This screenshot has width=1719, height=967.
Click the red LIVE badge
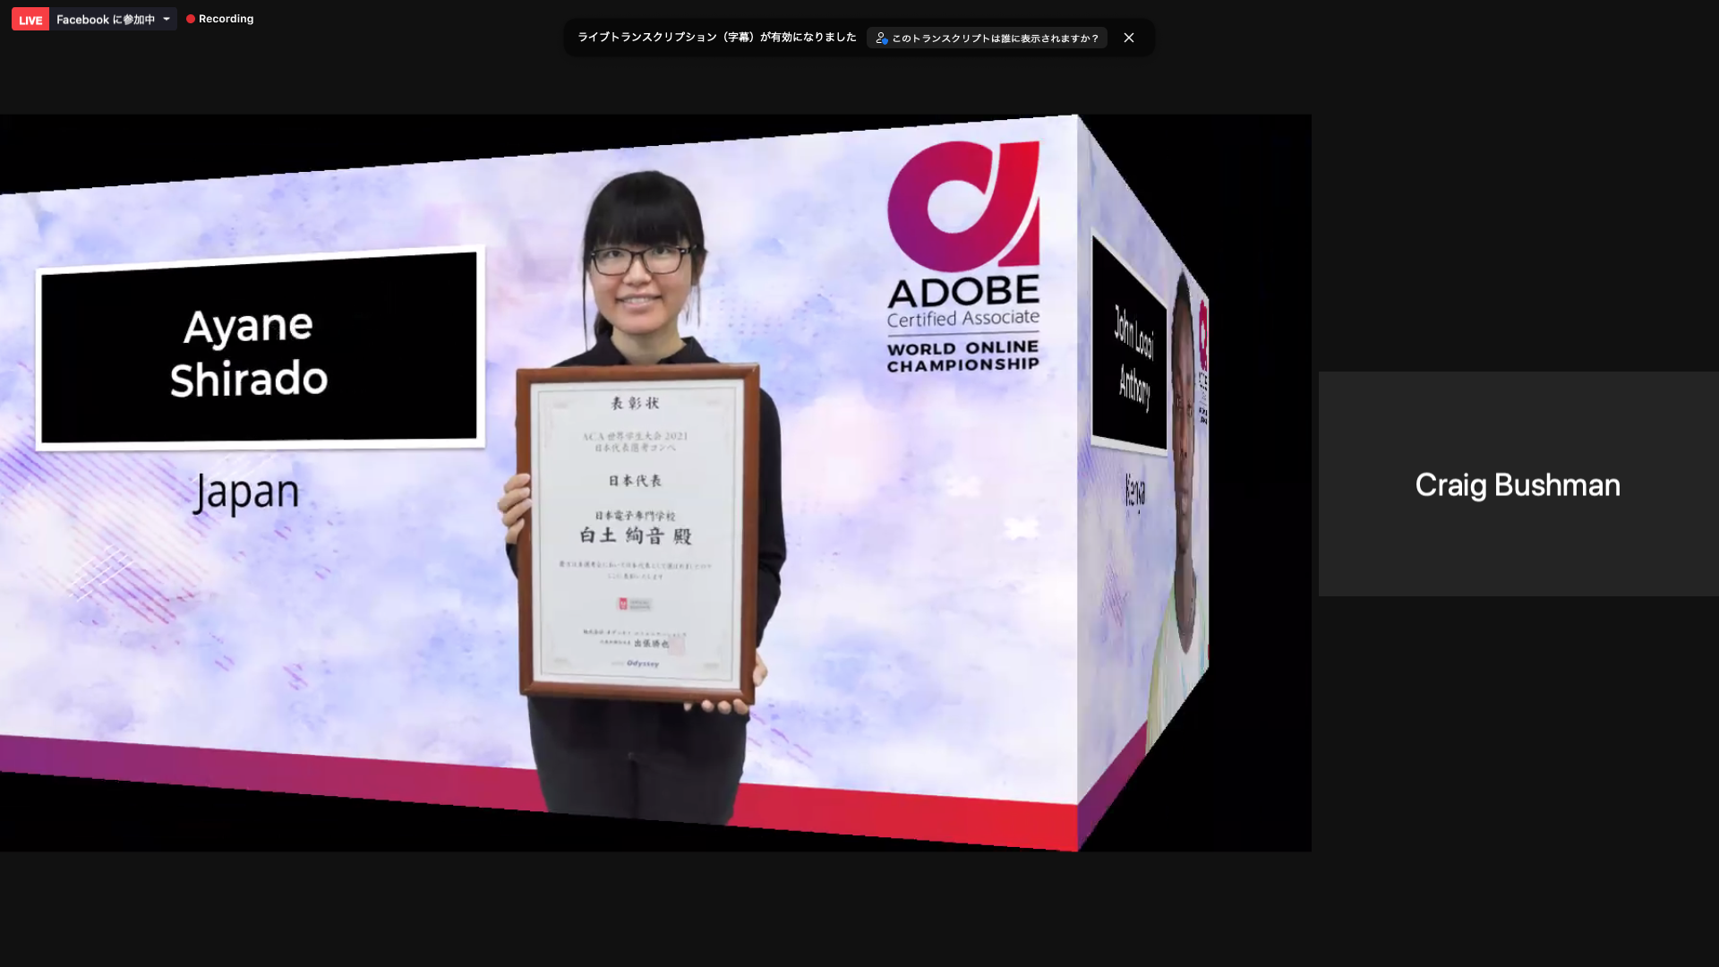tap(30, 20)
